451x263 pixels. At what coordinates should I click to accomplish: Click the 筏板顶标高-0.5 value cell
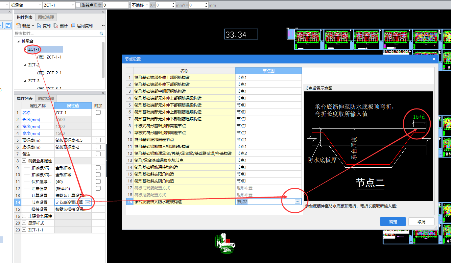73,140
